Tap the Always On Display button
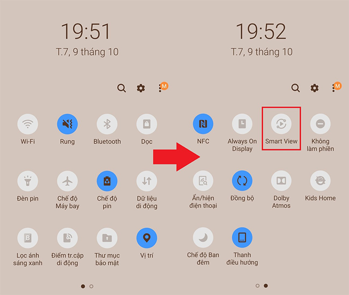Viewport: 349px width, 295px height. point(242,124)
